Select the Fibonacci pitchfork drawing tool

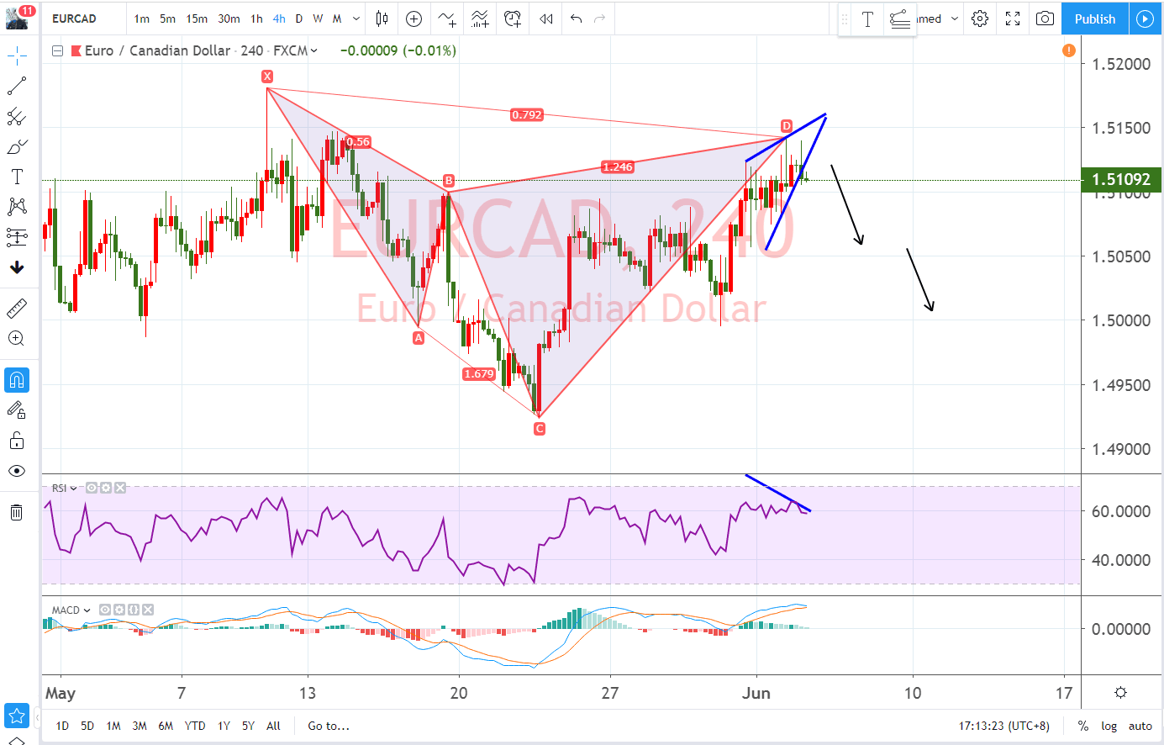(16, 116)
